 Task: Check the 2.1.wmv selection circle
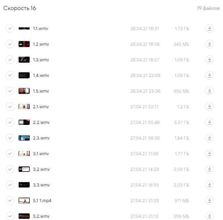point(10,107)
